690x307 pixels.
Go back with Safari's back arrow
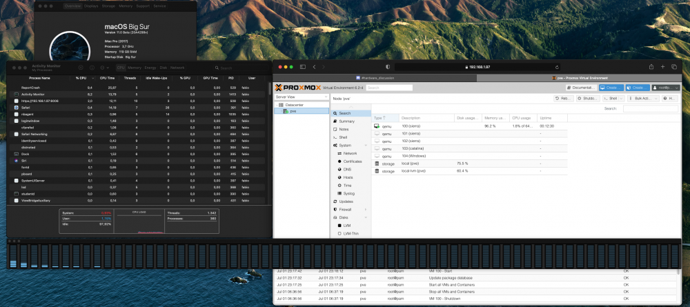pos(314,67)
